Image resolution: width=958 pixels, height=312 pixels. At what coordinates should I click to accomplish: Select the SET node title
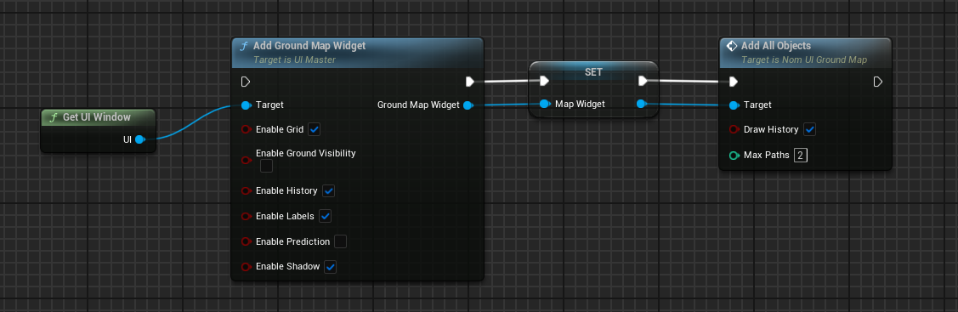click(x=593, y=72)
